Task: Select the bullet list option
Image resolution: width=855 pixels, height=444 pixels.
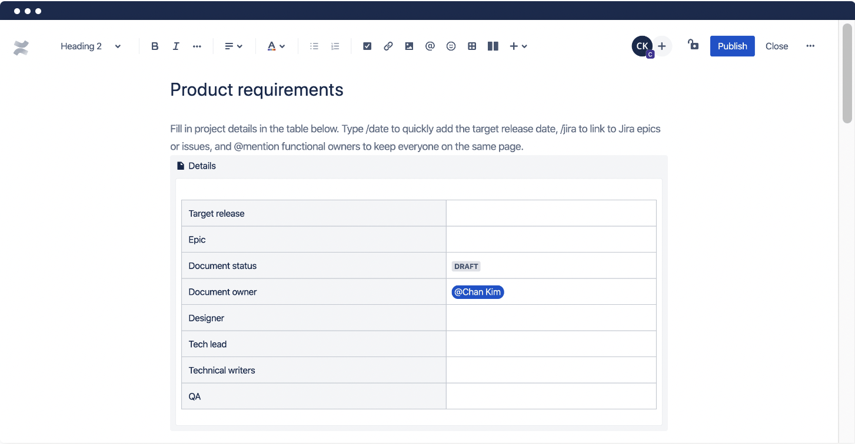Action: 314,46
